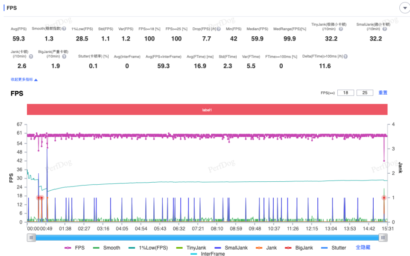
Task: Toggle TinyJank series in the legend
Action: tap(191, 247)
